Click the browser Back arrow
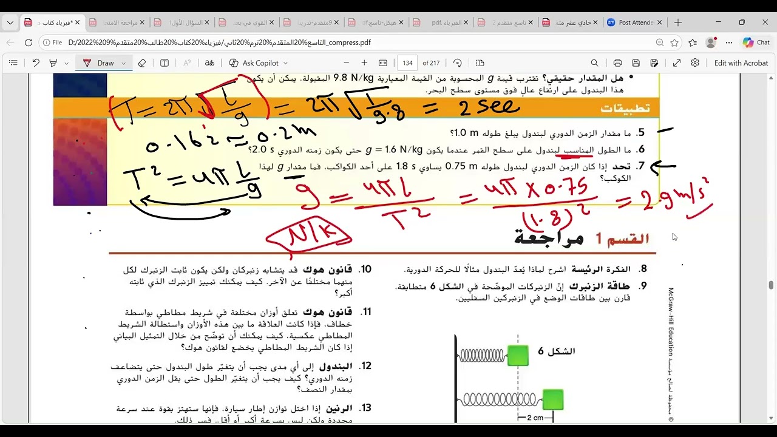Image resolution: width=777 pixels, height=437 pixels. coord(10,42)
